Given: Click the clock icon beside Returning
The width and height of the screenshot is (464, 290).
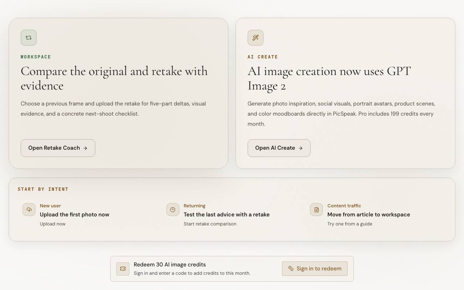Looking at the screenshot, I should point(173,210).
